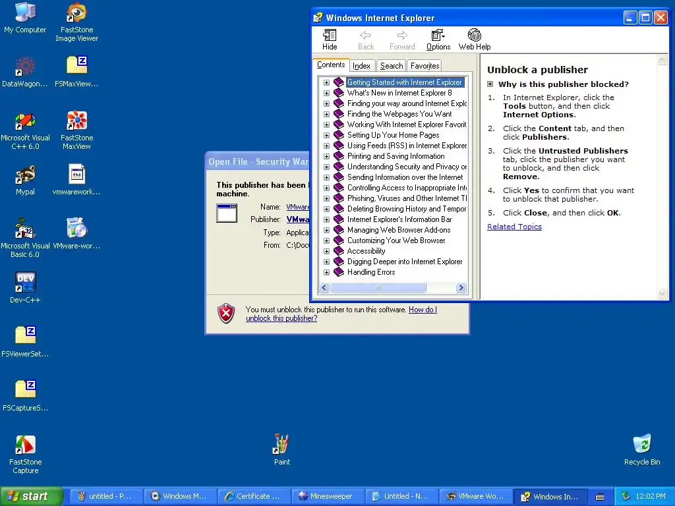This screenshot has height=506, width=675.
Task: Switch to VMware Wo... taskbar button
Action: point(475,496)
